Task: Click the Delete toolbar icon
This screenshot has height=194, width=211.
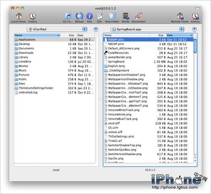Action: [x=125, y=18]
